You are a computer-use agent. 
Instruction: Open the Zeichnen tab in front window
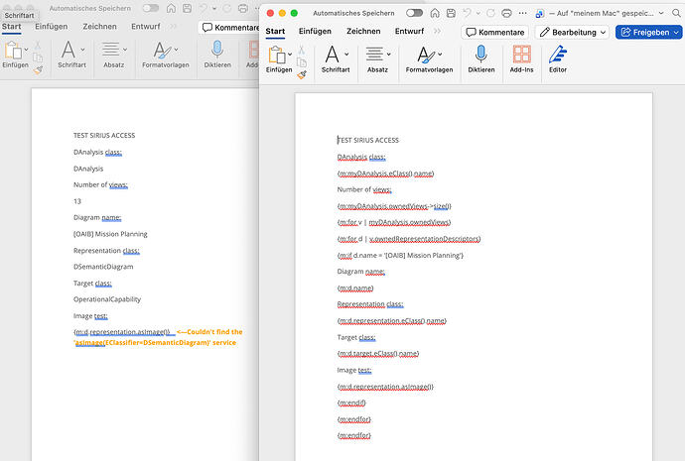point(363,32)
